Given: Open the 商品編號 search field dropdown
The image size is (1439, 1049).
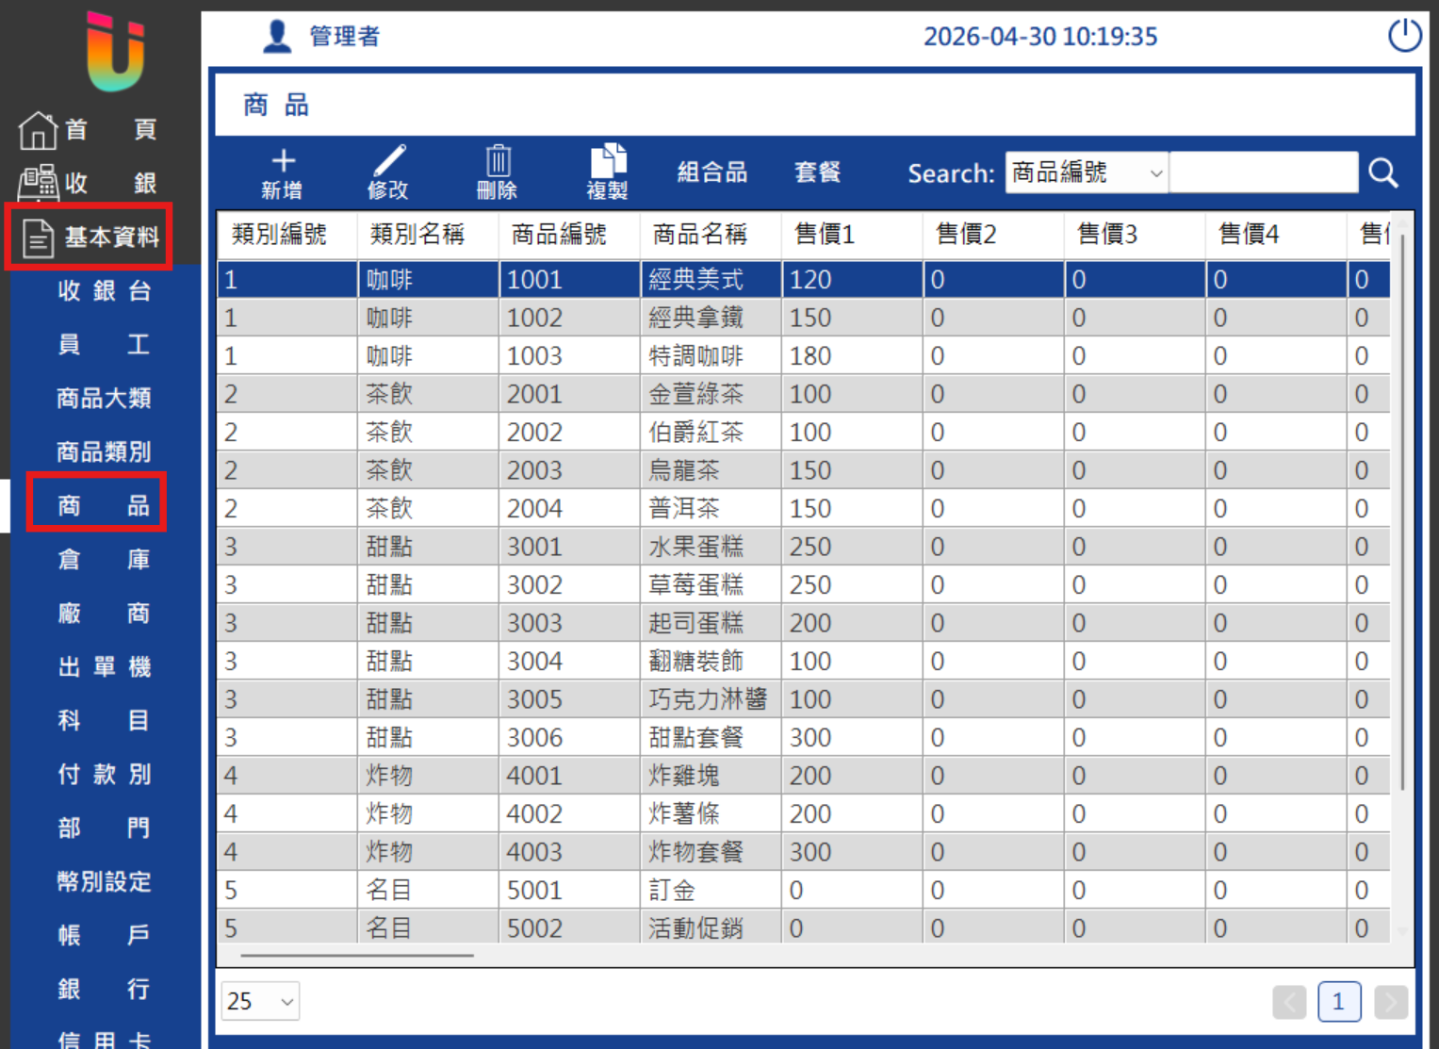Looking at the screenshot, I should click(1087, 172).
